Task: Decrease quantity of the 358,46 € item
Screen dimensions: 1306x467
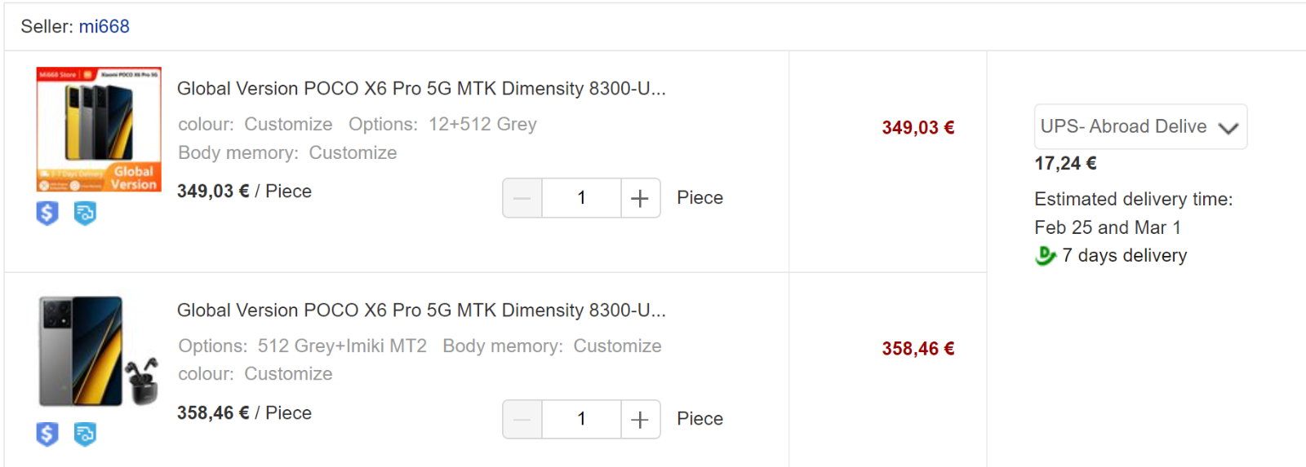Action: pyautogui.click(x=522, y=419)
